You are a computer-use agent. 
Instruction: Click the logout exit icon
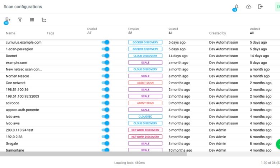click(260, 7)
